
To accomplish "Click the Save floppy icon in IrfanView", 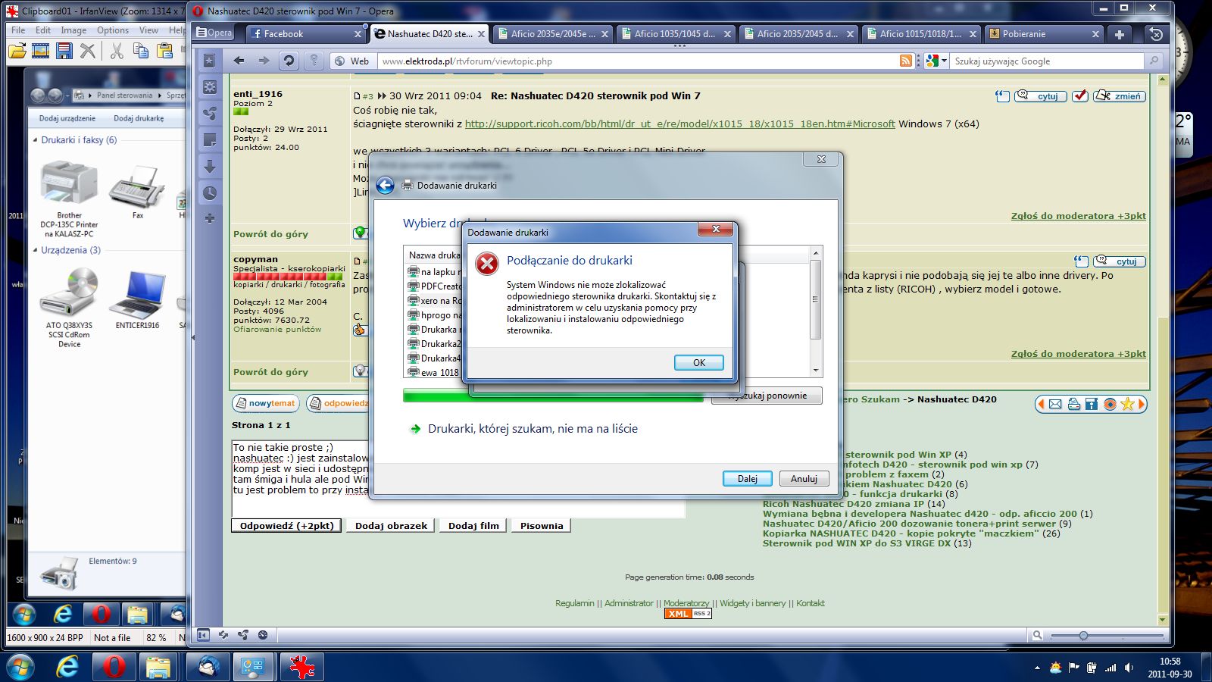I will [x=64, y=51].
